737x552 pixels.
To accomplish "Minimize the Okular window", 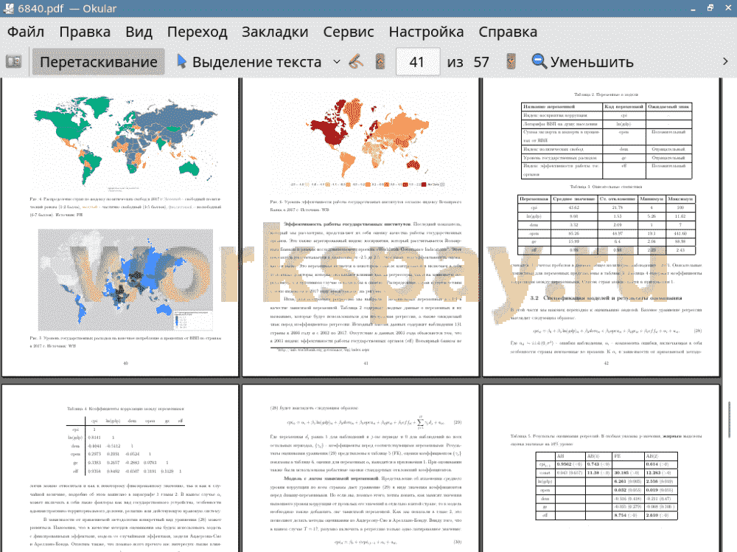I will [x=694, y=8].
